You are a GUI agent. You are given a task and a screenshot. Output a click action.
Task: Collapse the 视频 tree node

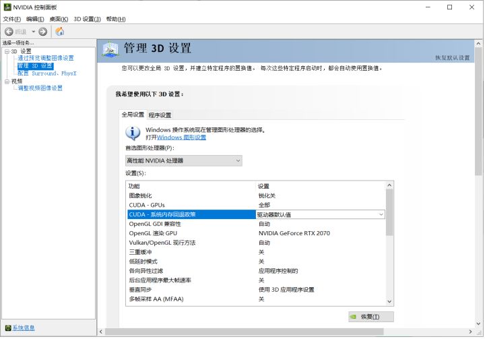(7, 82)
